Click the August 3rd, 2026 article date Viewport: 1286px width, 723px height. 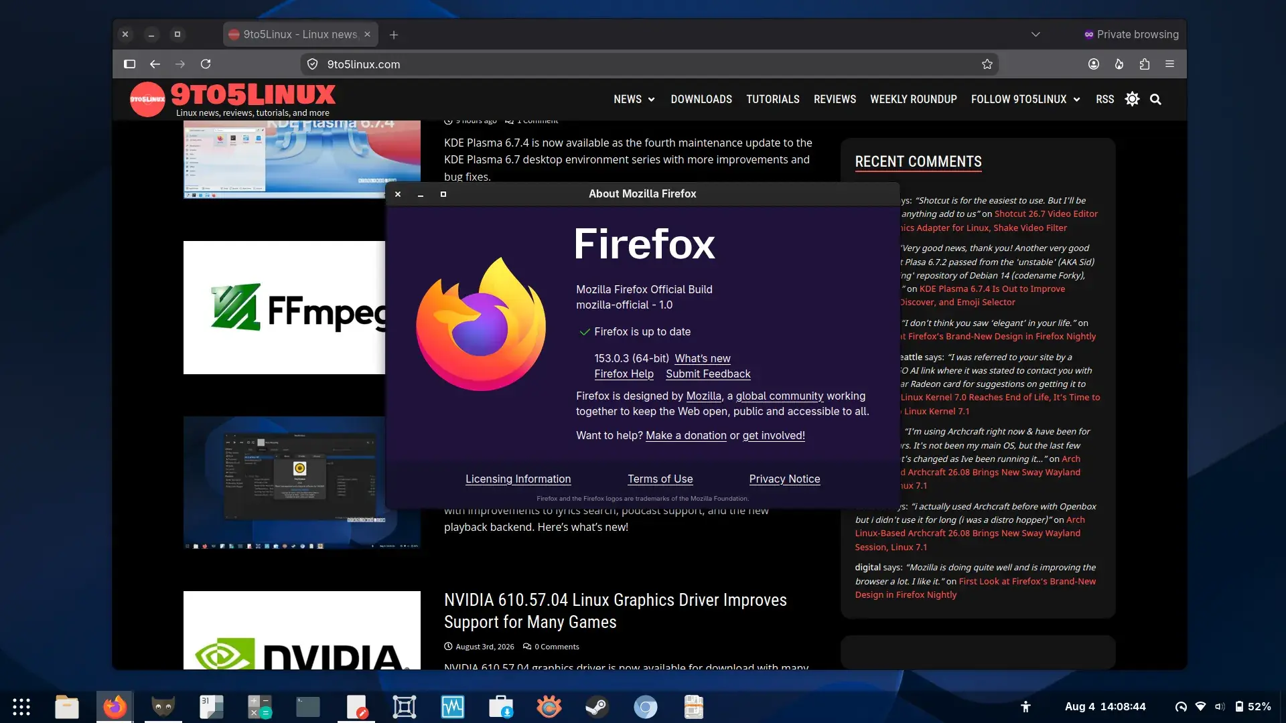pos(480,647)
